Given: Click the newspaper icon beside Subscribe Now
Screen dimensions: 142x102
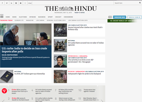Looking at the screenshot, I should (110, 17).
